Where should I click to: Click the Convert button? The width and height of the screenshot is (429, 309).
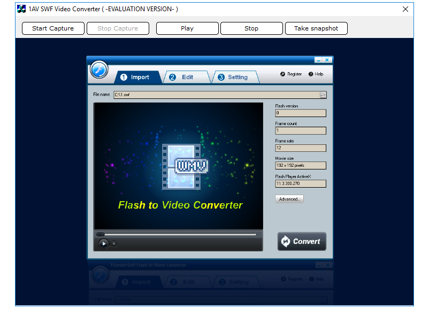click(x=302, y=241)
